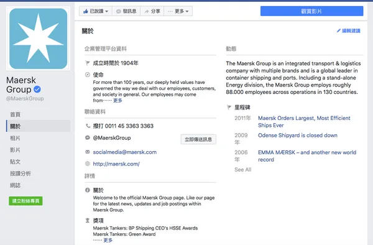Open the socialmedia@maersk.com email link
This screenshot has height=245, width=373.
tap(125, 152)
